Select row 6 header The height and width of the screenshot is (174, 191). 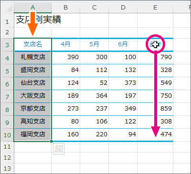pos(7,83)
